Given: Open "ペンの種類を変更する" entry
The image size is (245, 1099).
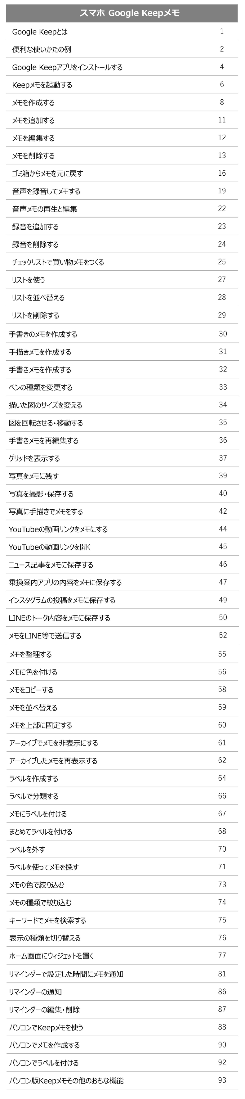Looking at the screenshot, I should [41, 387].
